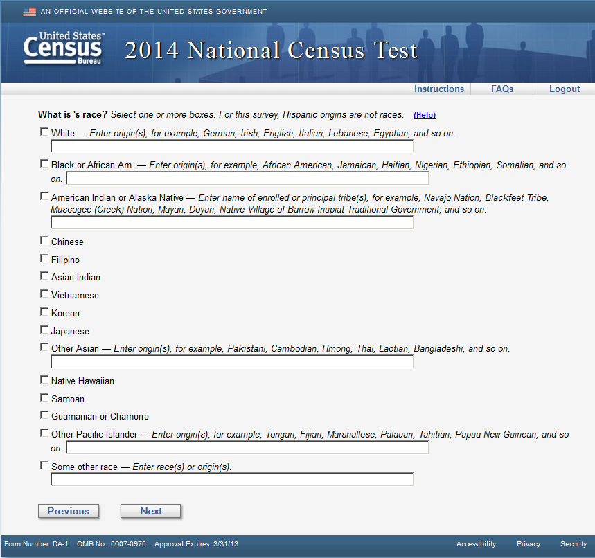Click the 'Form Number: DA-1' footer text
This screenshot has height=558, width=595.
pyautogui.click(x=36, y=544)
